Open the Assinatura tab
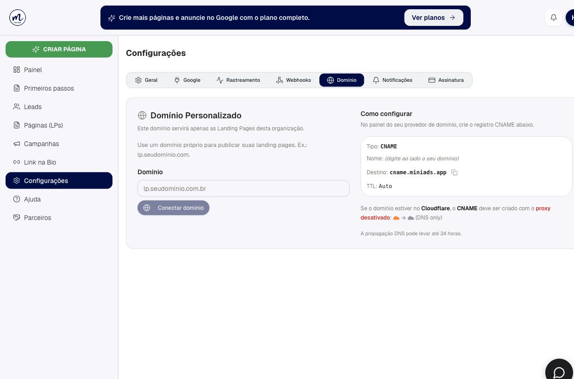 tap(446, 80)
